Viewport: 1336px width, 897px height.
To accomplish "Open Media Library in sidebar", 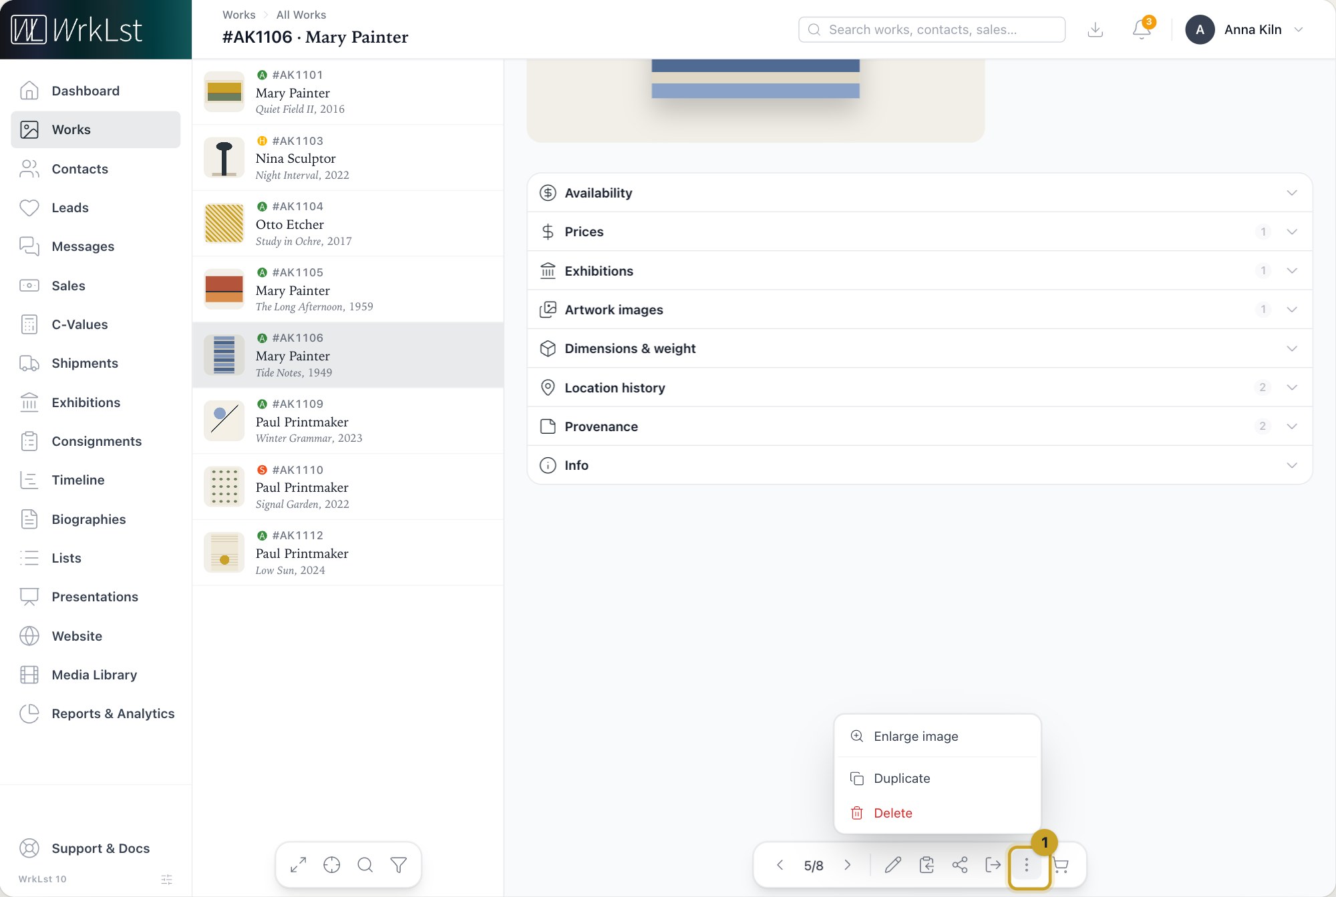I will click(x=96, y=675).
